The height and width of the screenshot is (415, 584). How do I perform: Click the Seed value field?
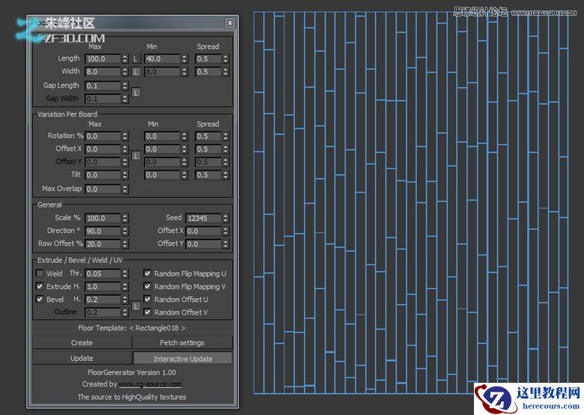pos(204,218)
